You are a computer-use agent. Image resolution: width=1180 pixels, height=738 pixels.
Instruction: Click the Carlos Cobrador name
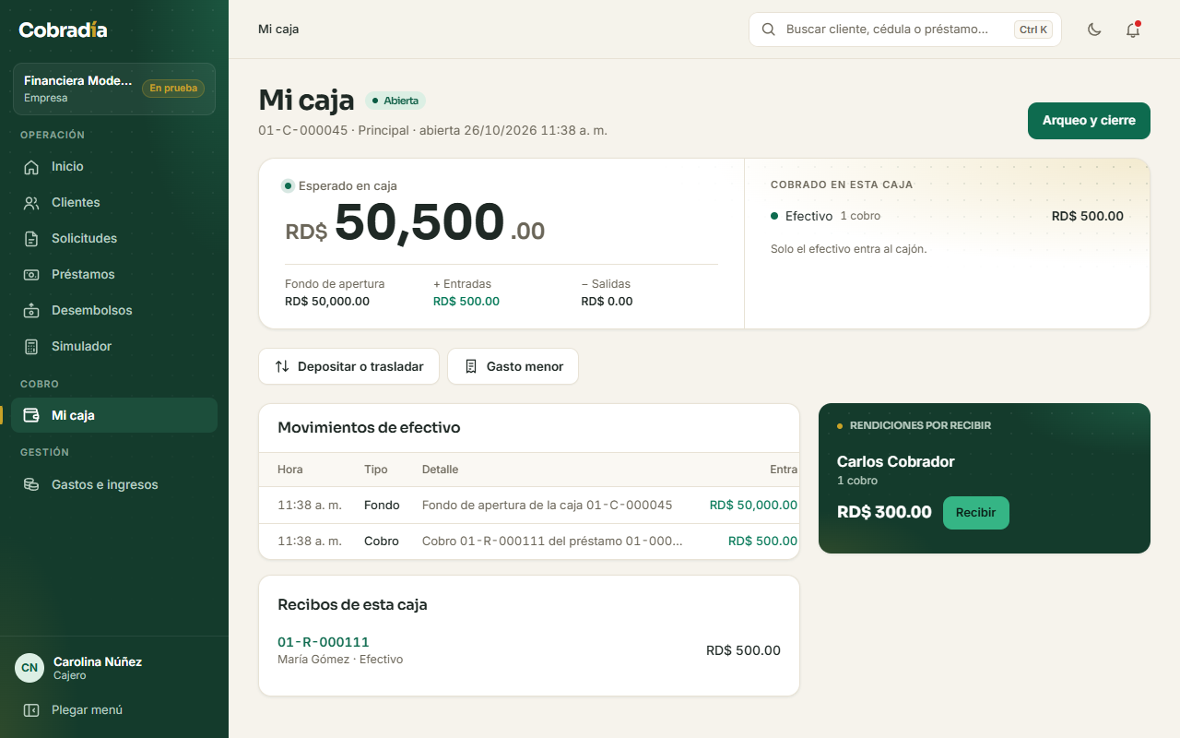tap(895, 461)
